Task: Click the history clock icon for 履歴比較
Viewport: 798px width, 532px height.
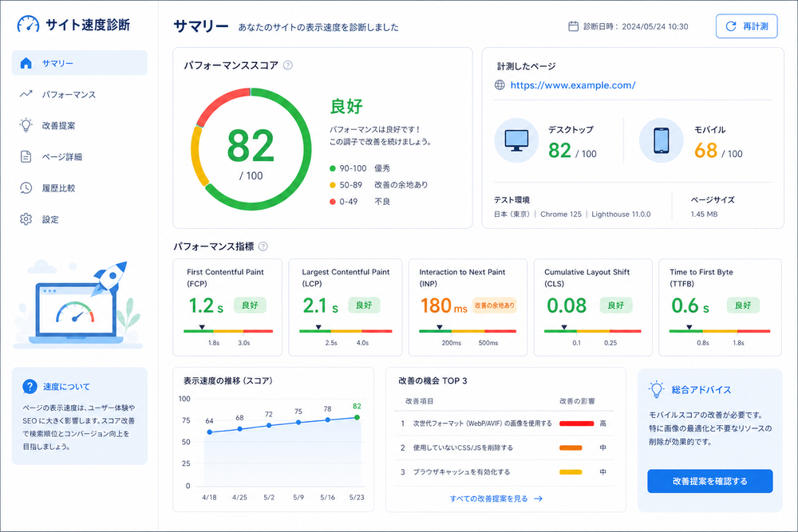Action: click(x=26, y=187)
